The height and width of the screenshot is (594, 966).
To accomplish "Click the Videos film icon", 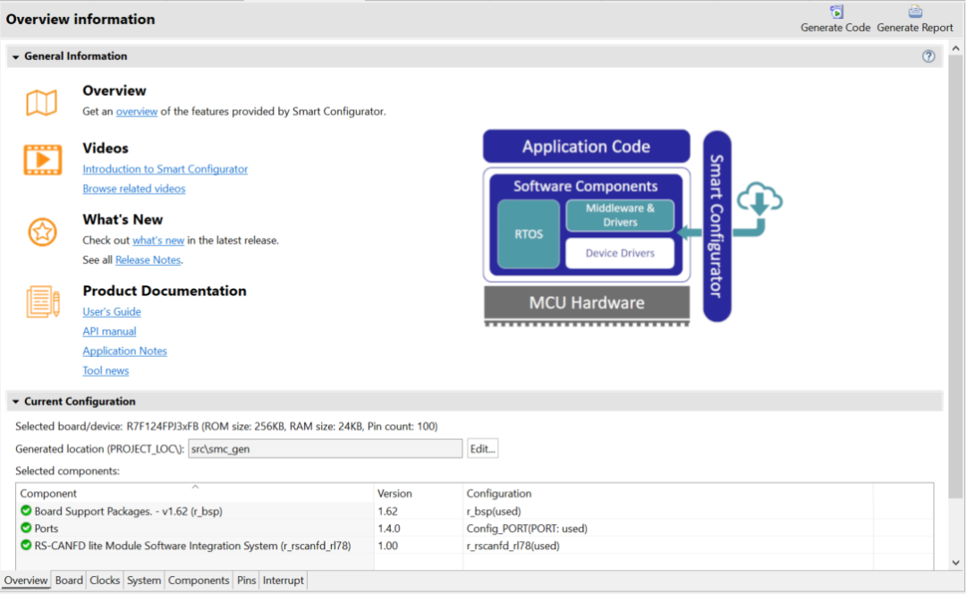I will click(43, 159).
